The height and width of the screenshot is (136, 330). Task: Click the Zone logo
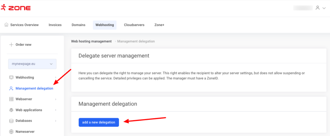pyautogui.click(x=16, y=8)
